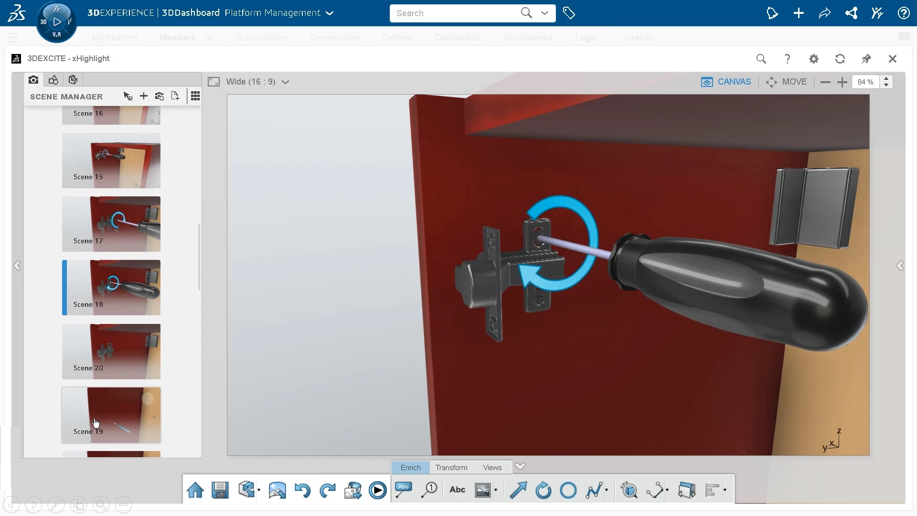Select the circle markup tool
The image size is (917, 516).
pos(568,490)
